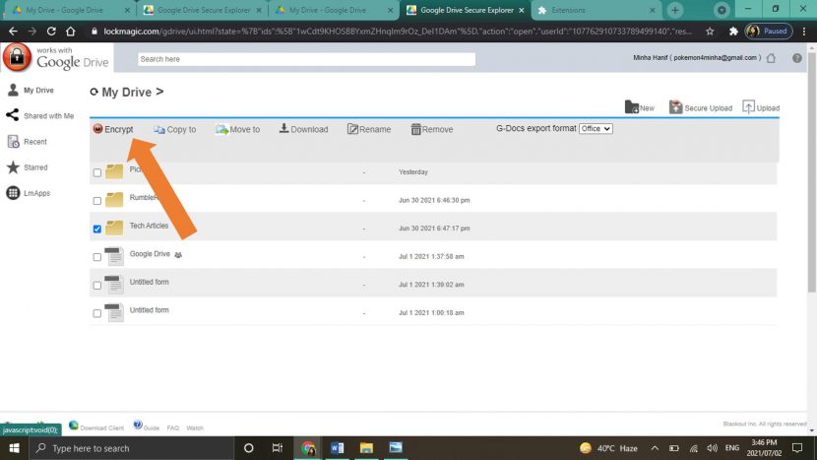Screen dimensions: 817x460
Task: Check the RumbleR folder checkbox
Action: pos(96,201)
